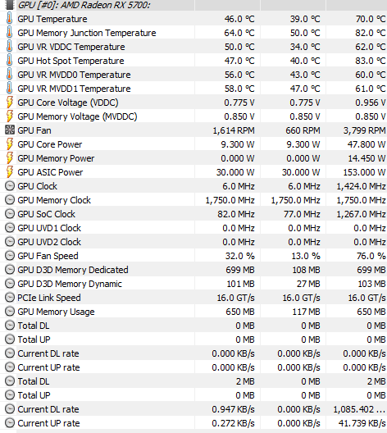Select the PCIe Link Speed label
Screen dimensions: 387x433
(x=49, y=298)
